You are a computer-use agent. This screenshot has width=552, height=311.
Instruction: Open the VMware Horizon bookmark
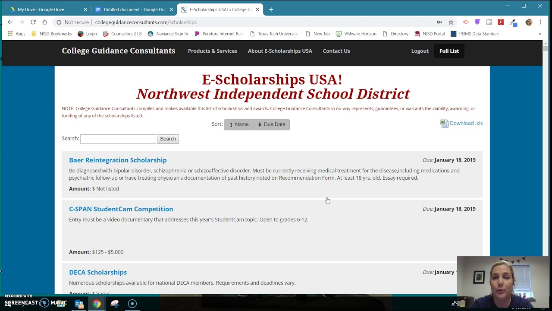tap(356, 34)
